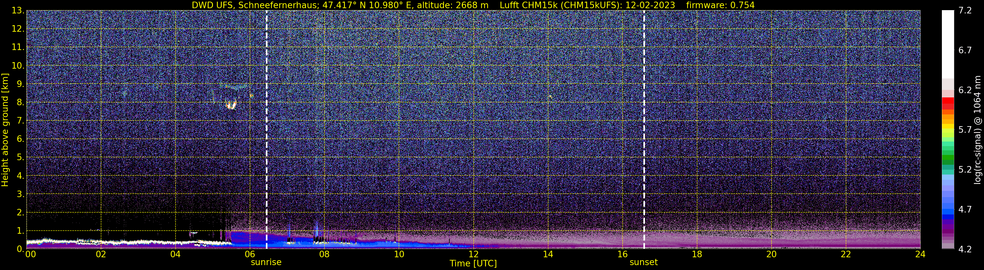The width and height of the screenshot is (984, 270).
Task: Click the '20' tick on the time axis
Action: click(x=771, y=254)
